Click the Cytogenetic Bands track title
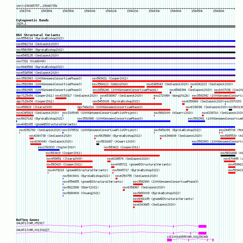 32,20
